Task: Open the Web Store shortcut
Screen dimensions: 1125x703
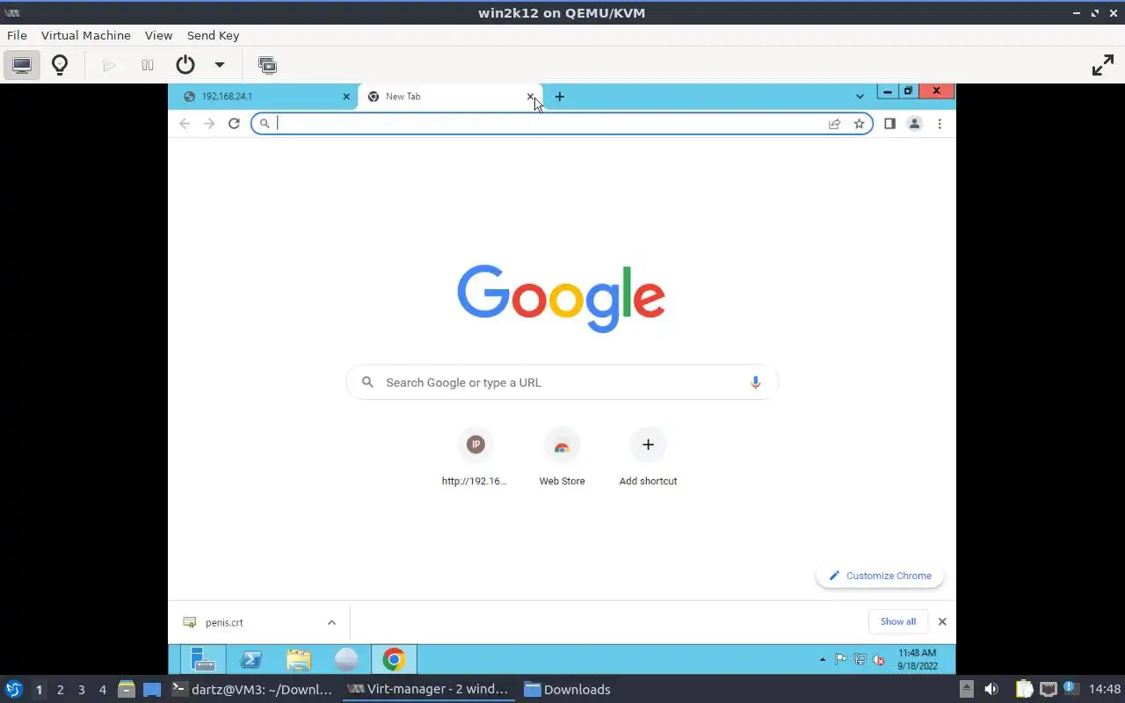Action: [562, 457]
